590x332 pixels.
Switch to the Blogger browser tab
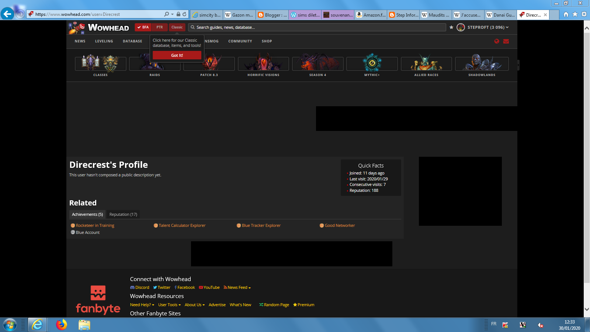273,15
